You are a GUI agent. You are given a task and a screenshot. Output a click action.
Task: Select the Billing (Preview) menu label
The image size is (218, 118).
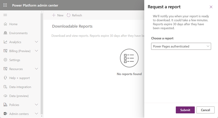(x=20, y=51)
